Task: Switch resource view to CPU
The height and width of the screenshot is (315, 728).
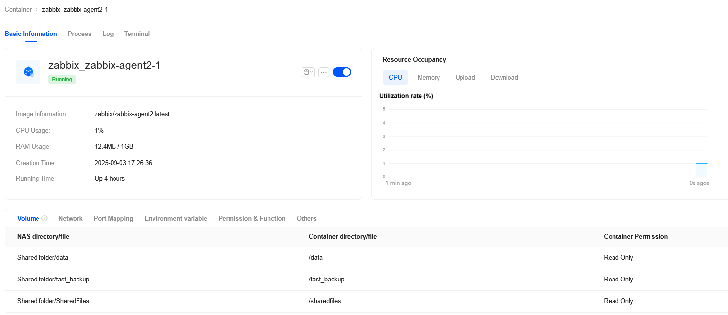Action: (395, 77)
